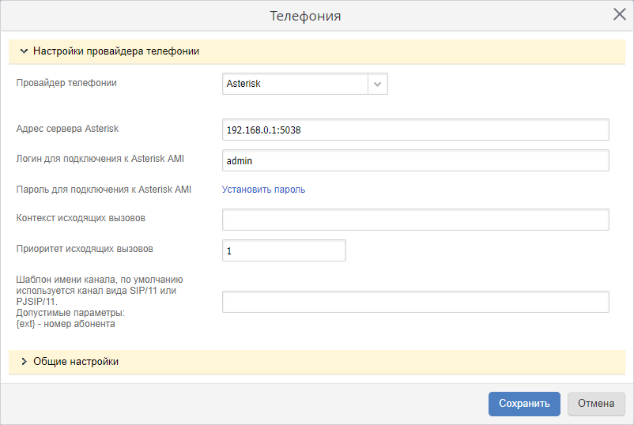Open the Провайдер телефонии dropdown arrow
The image size is (634, 425).
click(377, 84)
